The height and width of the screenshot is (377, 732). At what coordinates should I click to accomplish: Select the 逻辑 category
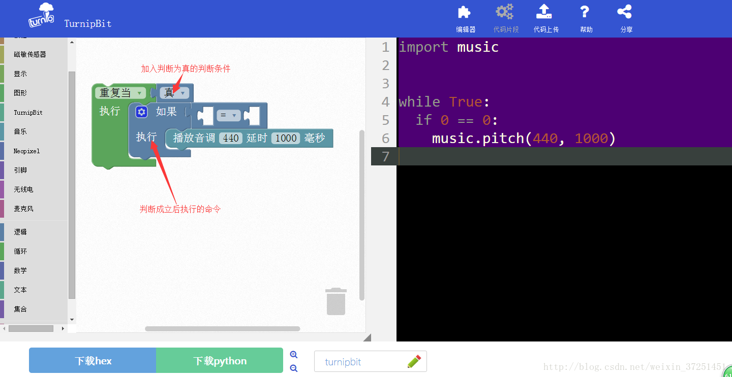click(34, 232)
